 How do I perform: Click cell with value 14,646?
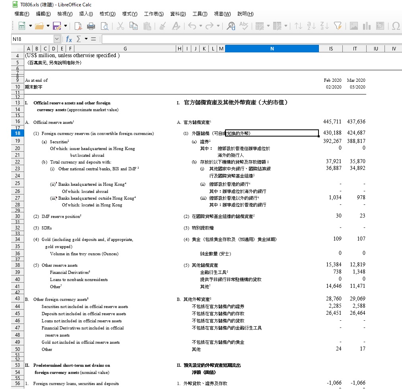pos(334,286)
